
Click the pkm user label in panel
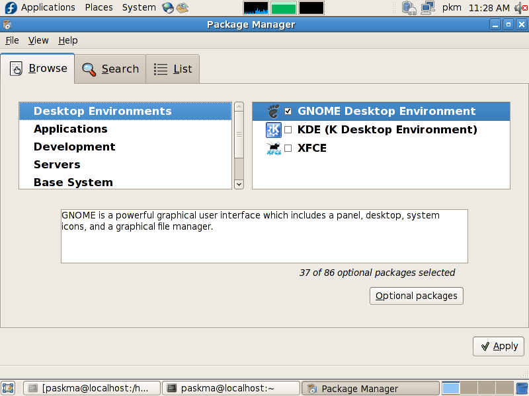452,7
